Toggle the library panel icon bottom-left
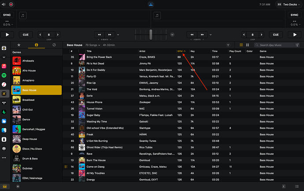The width and height of the screenshot is (304, 191). tap(5, 187)
